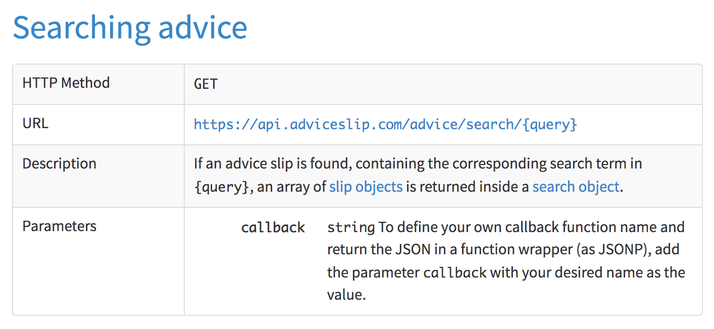This screenshot has height=329, width=714.
Task: Click the bold "callback" parameter name
Action: point(273,228)
